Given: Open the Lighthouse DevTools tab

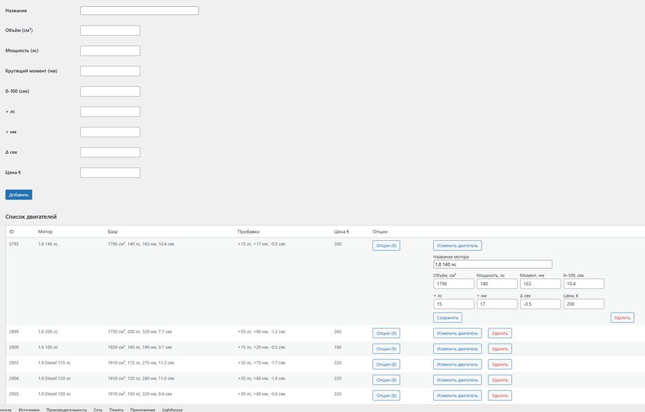Looking at the screenshot, I should 172,409.
